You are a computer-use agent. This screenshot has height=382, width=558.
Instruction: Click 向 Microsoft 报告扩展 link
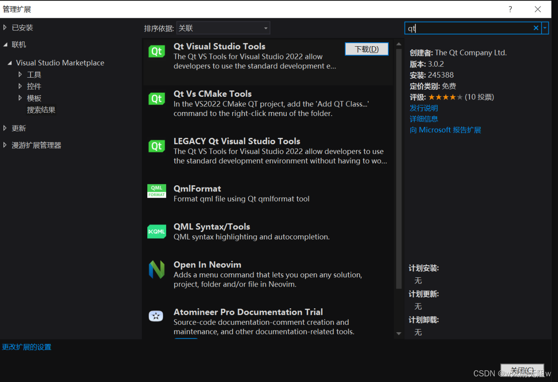(x=445, y=130)
